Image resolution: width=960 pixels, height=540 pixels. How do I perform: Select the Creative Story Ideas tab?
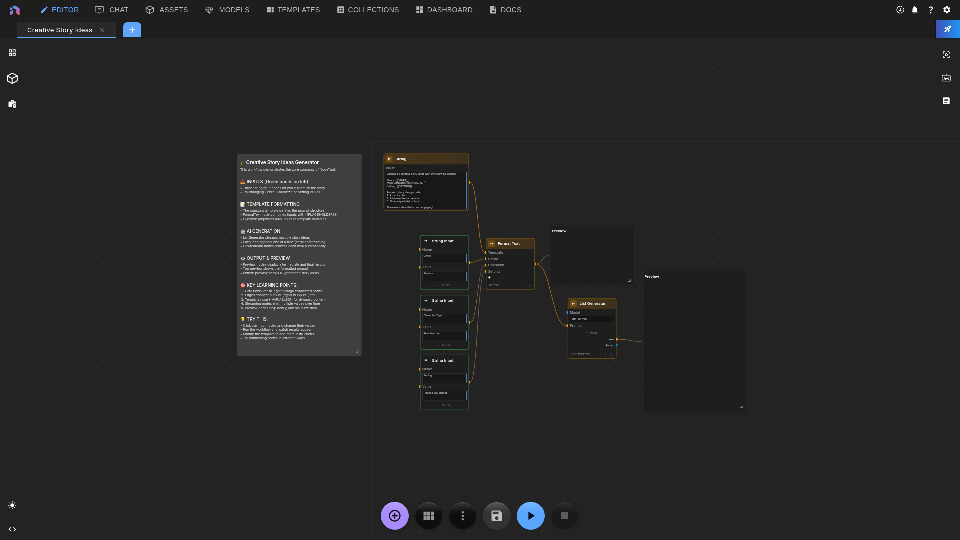click(59, 30)
